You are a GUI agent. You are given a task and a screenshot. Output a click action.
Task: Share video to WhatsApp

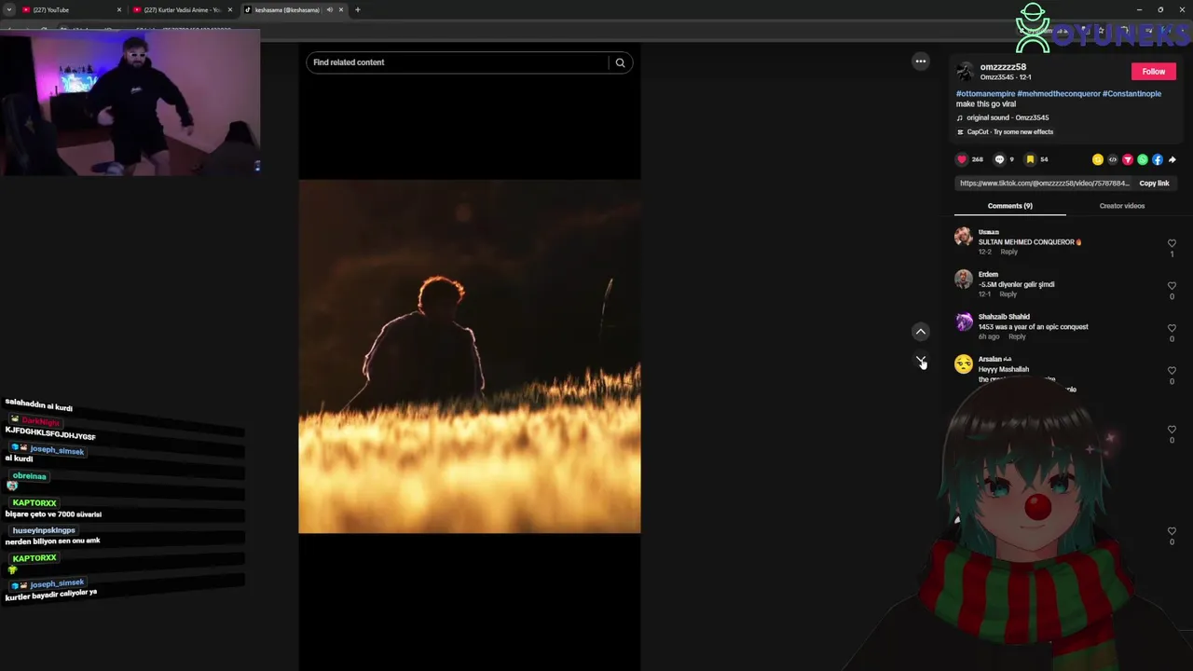pos(1143,159)
